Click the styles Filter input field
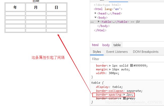Image resolution: width=164 pixels, height=106 pixels. coord(127,59)
